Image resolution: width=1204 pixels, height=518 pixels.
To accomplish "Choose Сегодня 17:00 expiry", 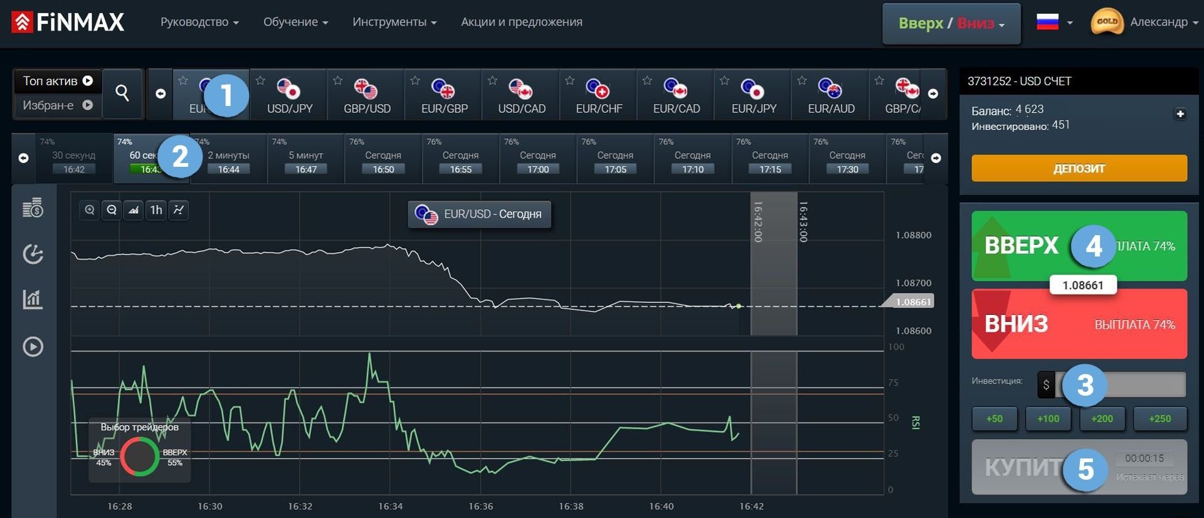I will (538, 158).
